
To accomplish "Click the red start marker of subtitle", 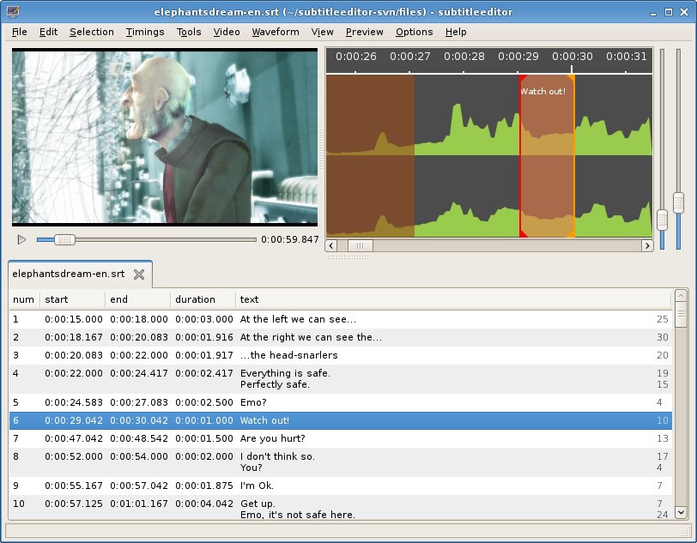I will click(520, 155).
